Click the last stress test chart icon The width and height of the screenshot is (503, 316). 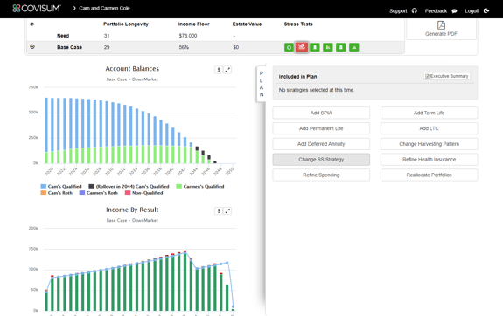353,47
